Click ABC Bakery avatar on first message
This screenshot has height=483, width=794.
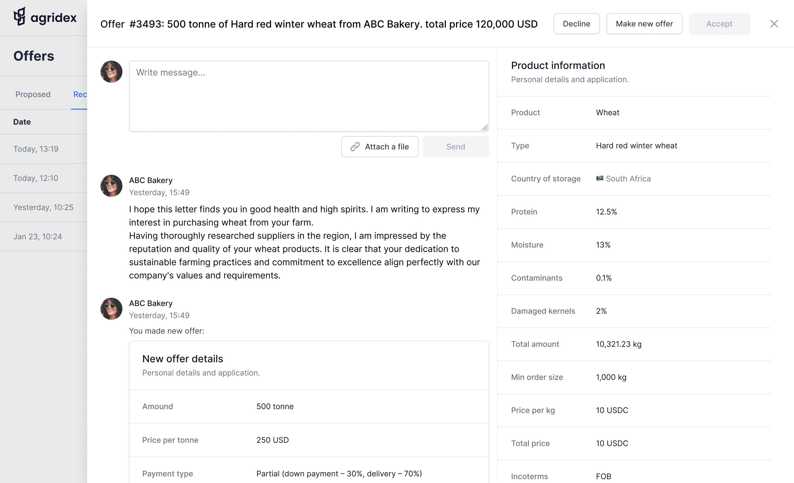tap(111, 186)
